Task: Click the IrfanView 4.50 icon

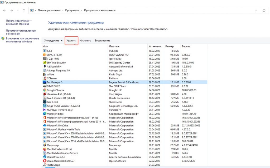Action: (x=45, y=94)
